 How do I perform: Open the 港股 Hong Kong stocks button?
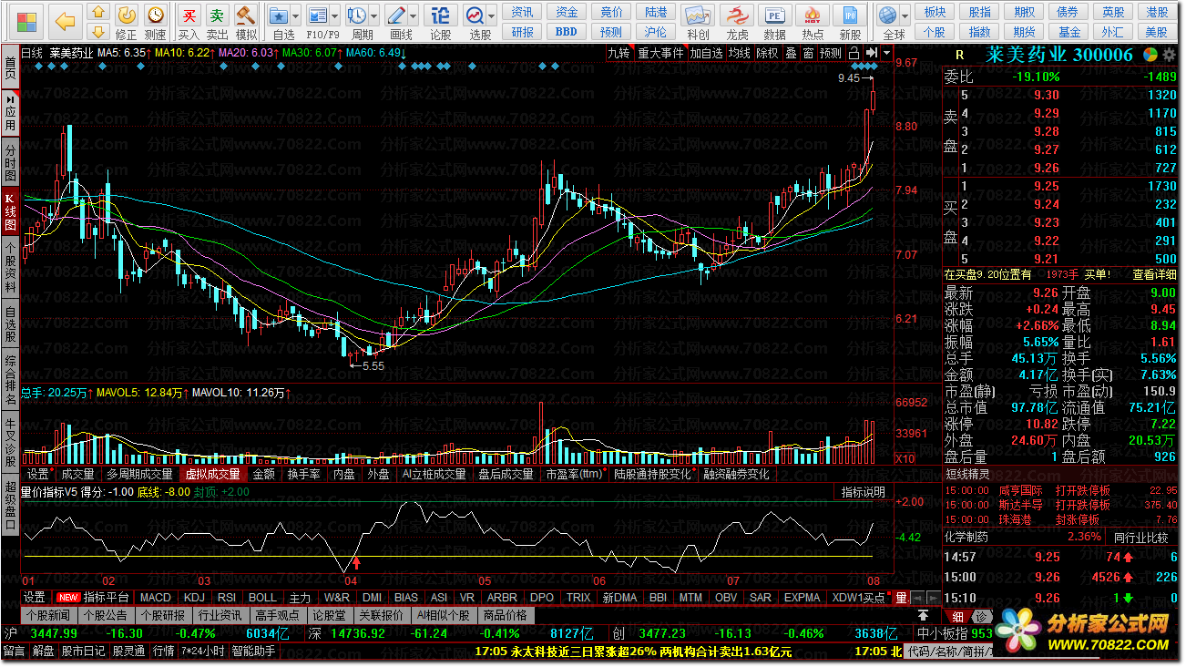tap(1157, 13)
